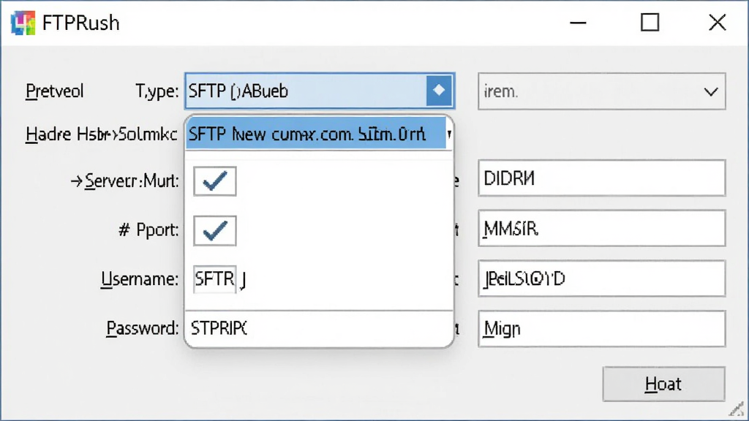
Task: Click the 'MMSIR' input field
Action: 601,229
